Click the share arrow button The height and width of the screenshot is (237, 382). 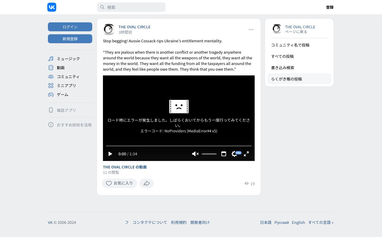(147, 183)
